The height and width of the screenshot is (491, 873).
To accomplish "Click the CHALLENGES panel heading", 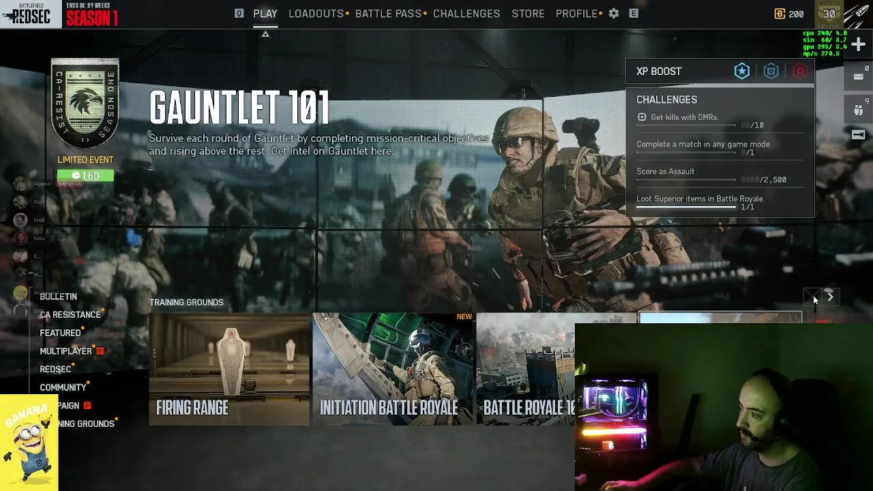I will pyautogui.click(x=667, y=100).
